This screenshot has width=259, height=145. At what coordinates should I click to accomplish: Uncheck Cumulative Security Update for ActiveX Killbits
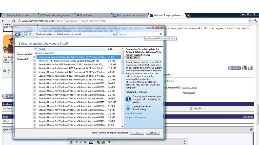[35, 57]
